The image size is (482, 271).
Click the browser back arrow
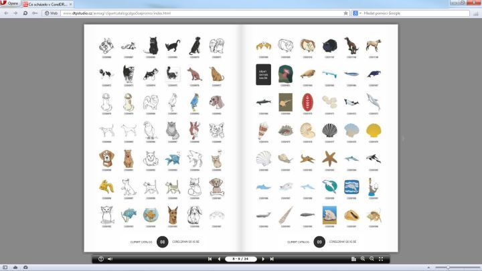click(6, 13)
